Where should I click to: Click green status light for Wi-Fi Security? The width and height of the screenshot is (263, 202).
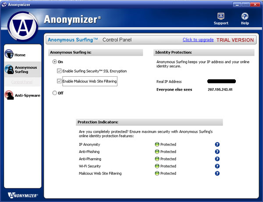click(x=157, y=166)
